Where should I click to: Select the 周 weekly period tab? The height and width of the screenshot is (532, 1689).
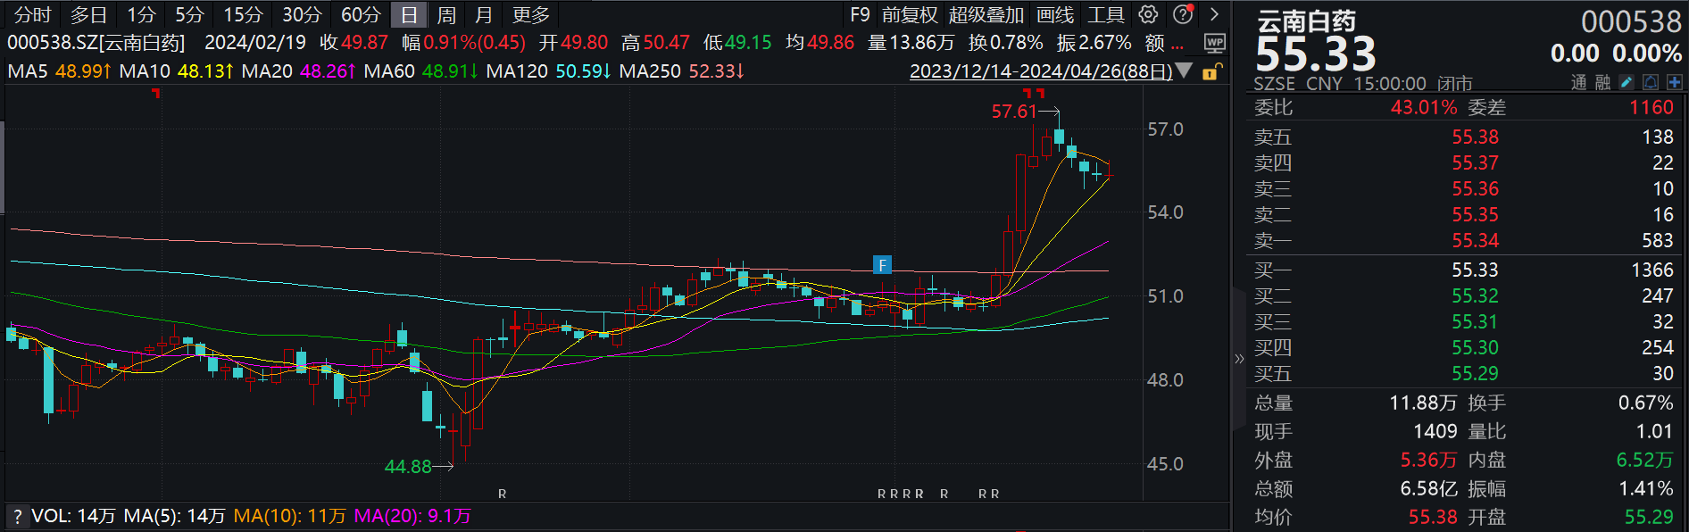[x=446, y=15]
